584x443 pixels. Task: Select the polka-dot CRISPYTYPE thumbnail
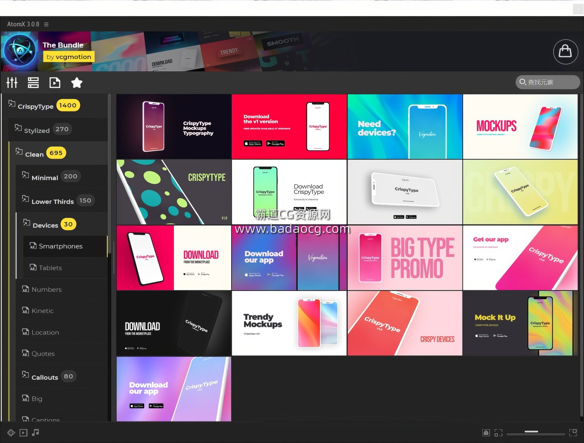[174, 192]
